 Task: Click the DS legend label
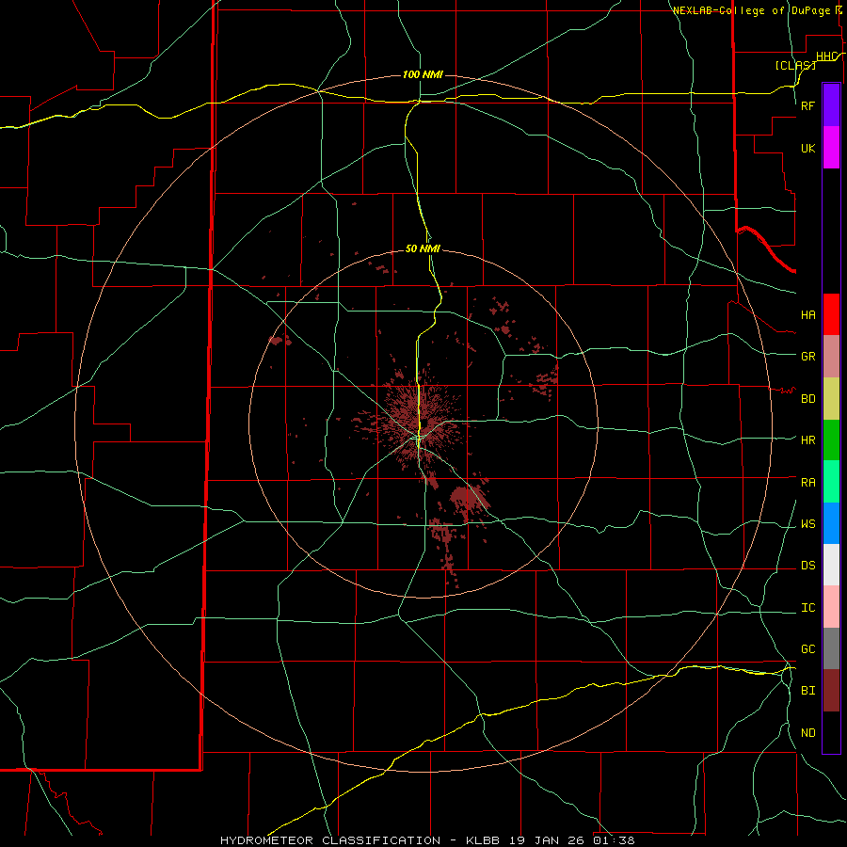[807, 566]
